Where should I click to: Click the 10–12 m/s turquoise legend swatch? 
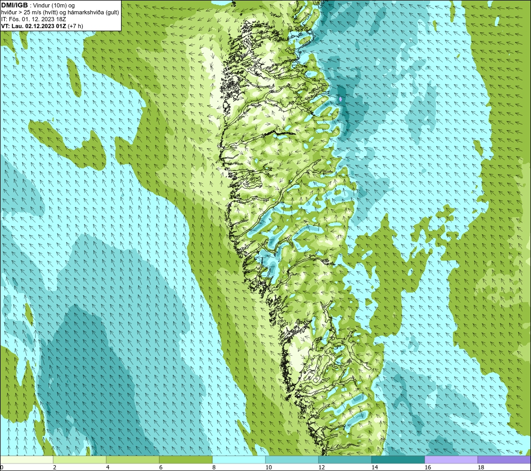point(292,459)
